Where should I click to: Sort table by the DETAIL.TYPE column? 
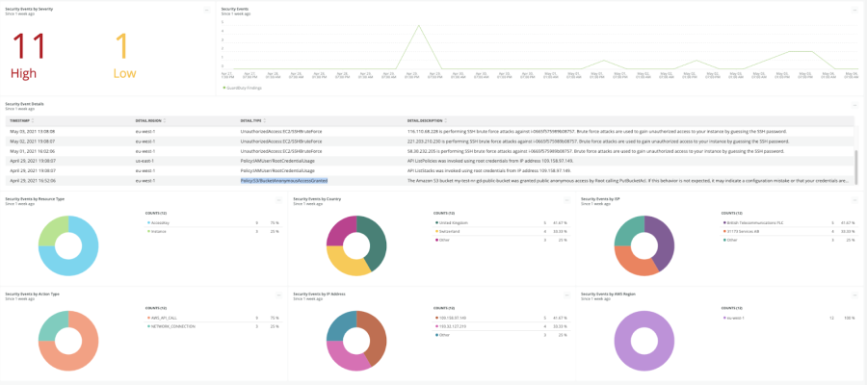point(252,120)
